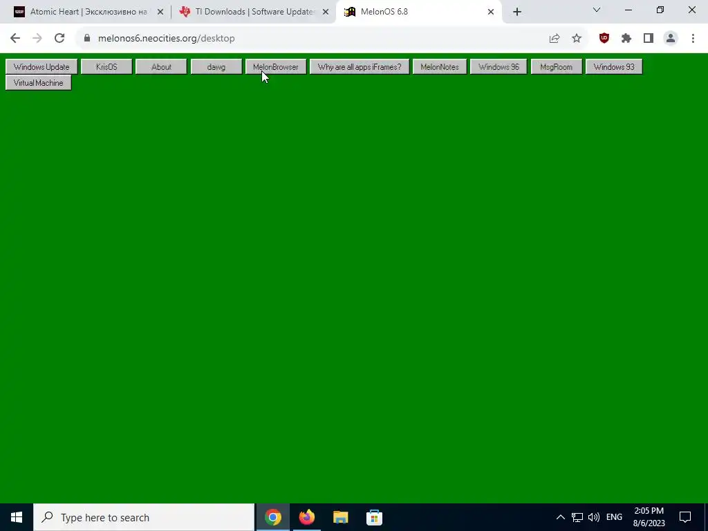Expand the tab search chevron
This screenshot has height=531, width=708.
pos(597,10)
